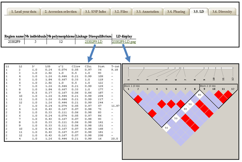Click the 'CIhi' column header
The image size is (242, 162).
pos(88,67)
